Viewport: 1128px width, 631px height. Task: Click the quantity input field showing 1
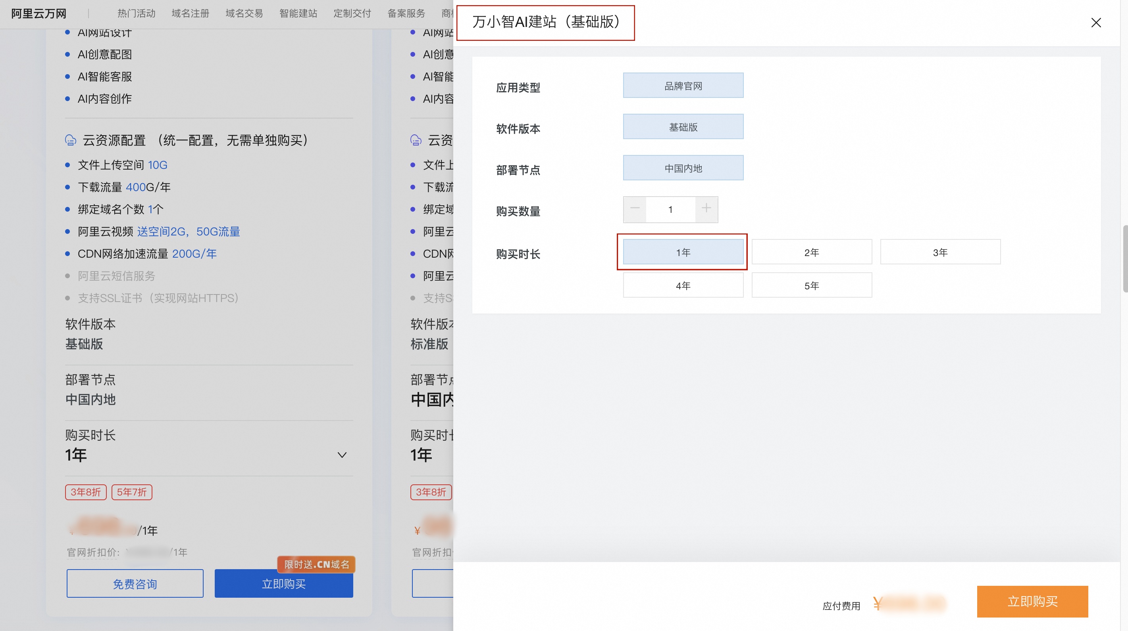coord(670,209)
